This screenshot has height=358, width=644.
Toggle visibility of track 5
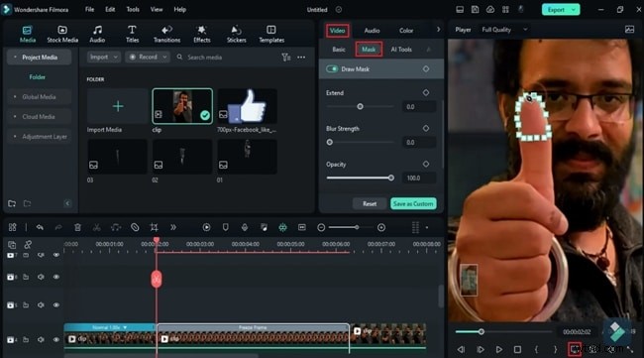pos(56,305)
